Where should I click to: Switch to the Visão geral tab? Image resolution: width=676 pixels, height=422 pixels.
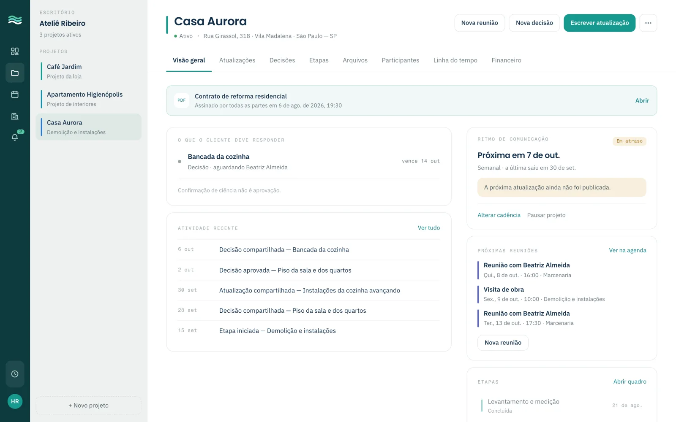(189, 60)
